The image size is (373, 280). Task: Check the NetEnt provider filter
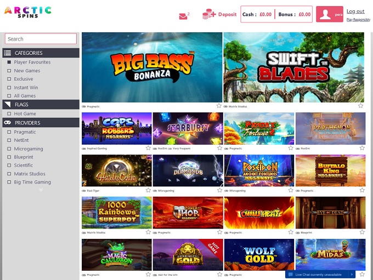pos(9,140)
